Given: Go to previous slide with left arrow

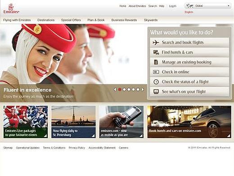Looking at the screenshot, I should [115, 89].
